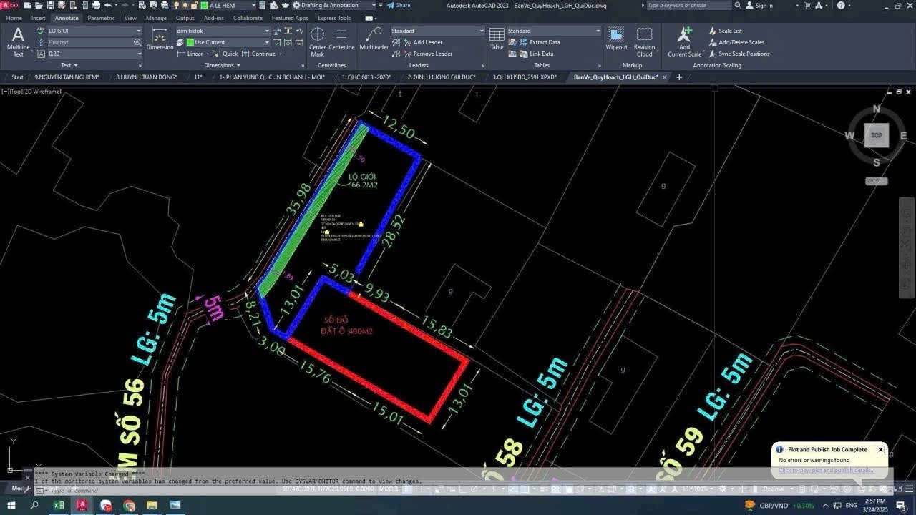Click link to view plot and publish details
The image size is (916, 515).
click(826, 470)
